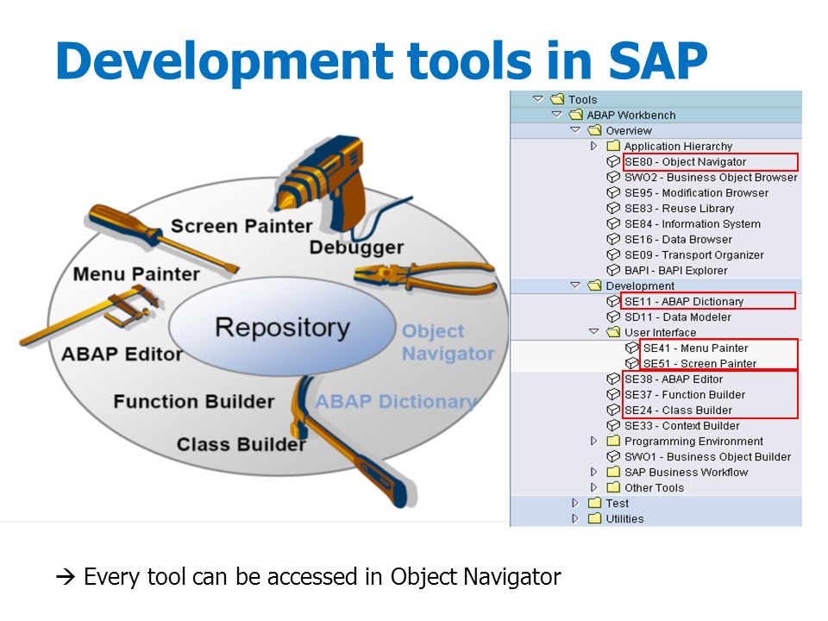The image size is (828, 621).
Task: Click the Debugger label in the diagram
Action: pyautogui.click(x=356, y=248)
